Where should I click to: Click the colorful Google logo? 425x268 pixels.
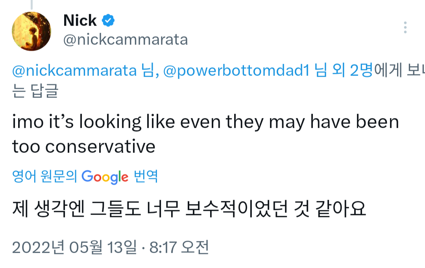click(105, 177)
